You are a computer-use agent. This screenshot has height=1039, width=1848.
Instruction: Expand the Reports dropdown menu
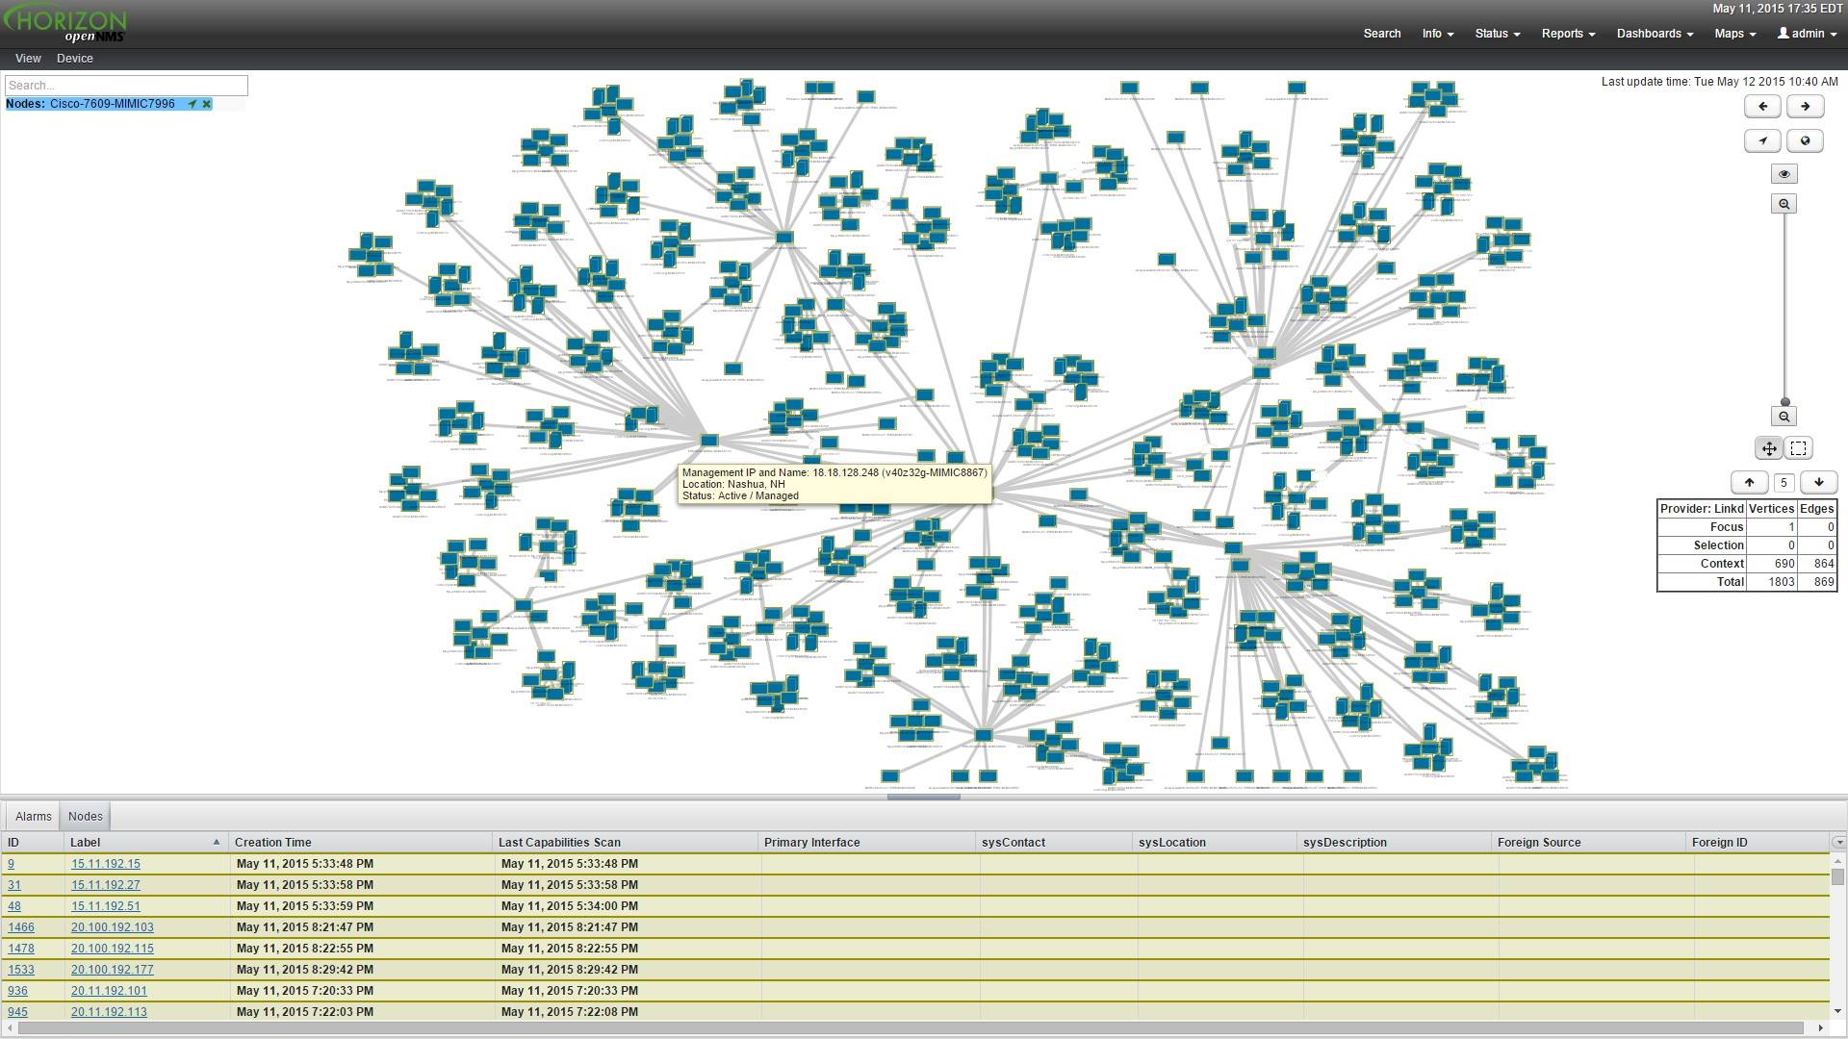tap(1568, 34)
